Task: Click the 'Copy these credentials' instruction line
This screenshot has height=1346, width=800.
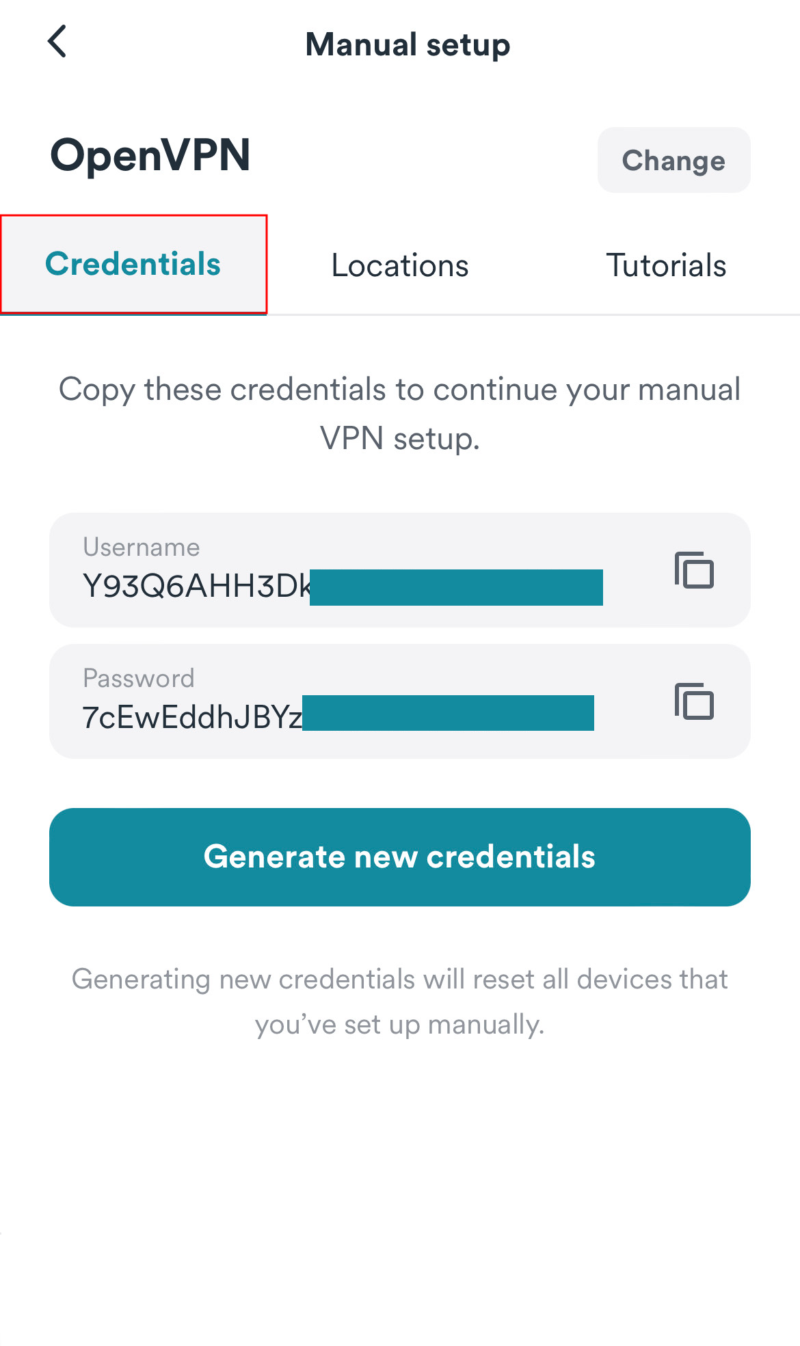Action: 400,390
